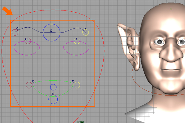The width and height of the screenshot is (185, 123).
Task: Click the green locator icon atop the head
Action: click(x=171, y=9)
